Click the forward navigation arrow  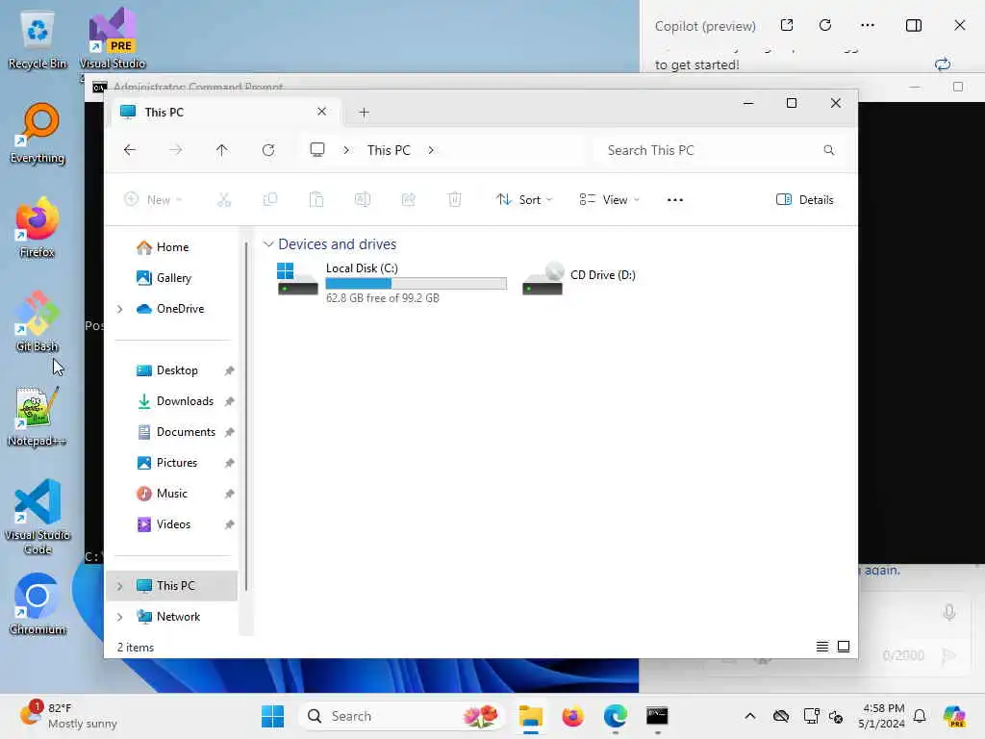(x=176, y=149)
